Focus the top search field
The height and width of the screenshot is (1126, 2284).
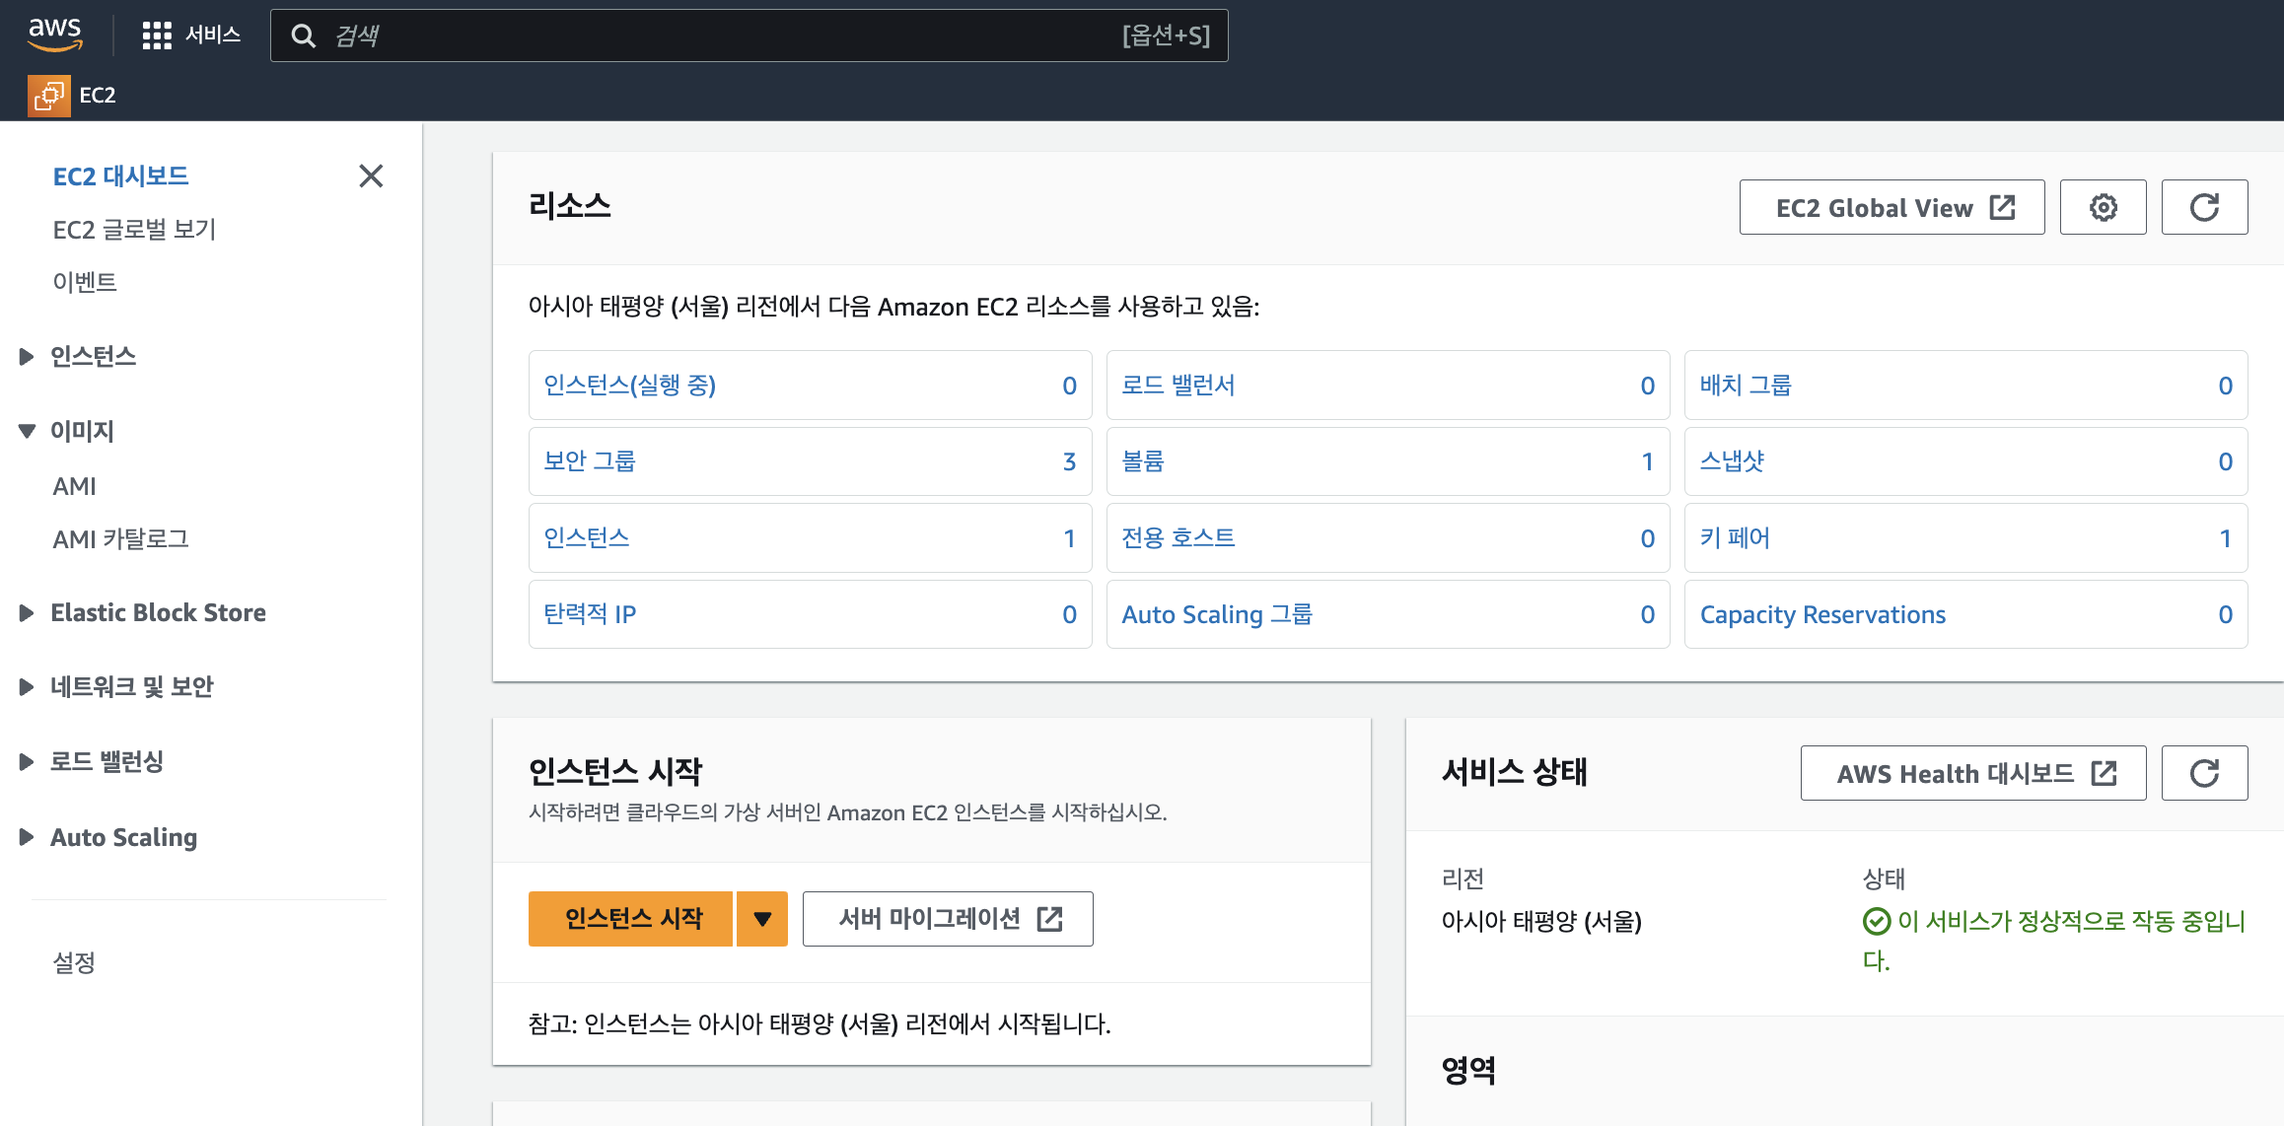pos(749,35)
